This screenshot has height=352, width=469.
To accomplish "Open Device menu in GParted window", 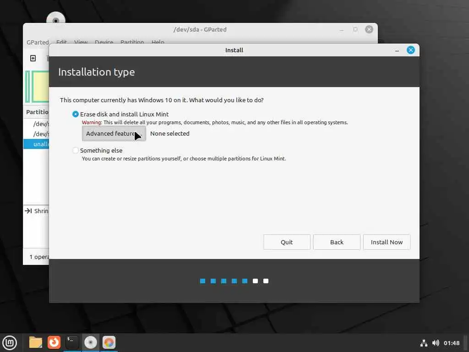I will point(104,42).
